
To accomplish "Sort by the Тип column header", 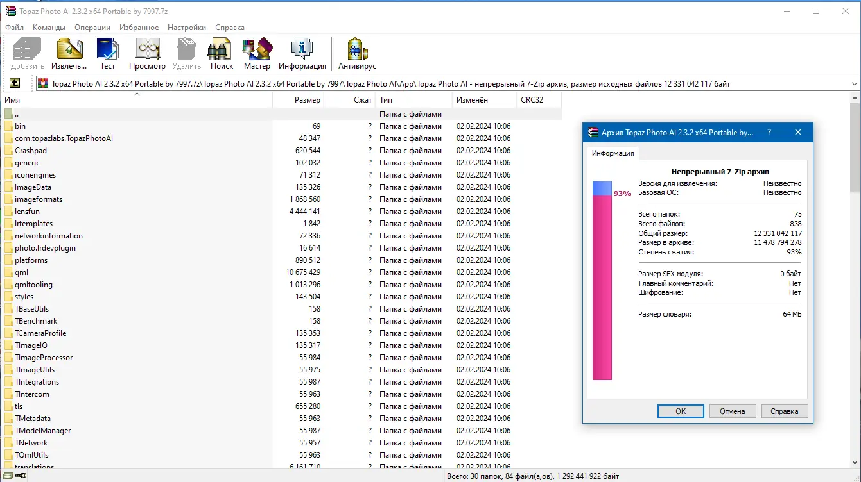I will pyautogui.click(x=414, y=100).
